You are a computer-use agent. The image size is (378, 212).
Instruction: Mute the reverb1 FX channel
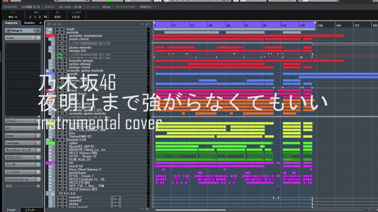coord(60,197)
